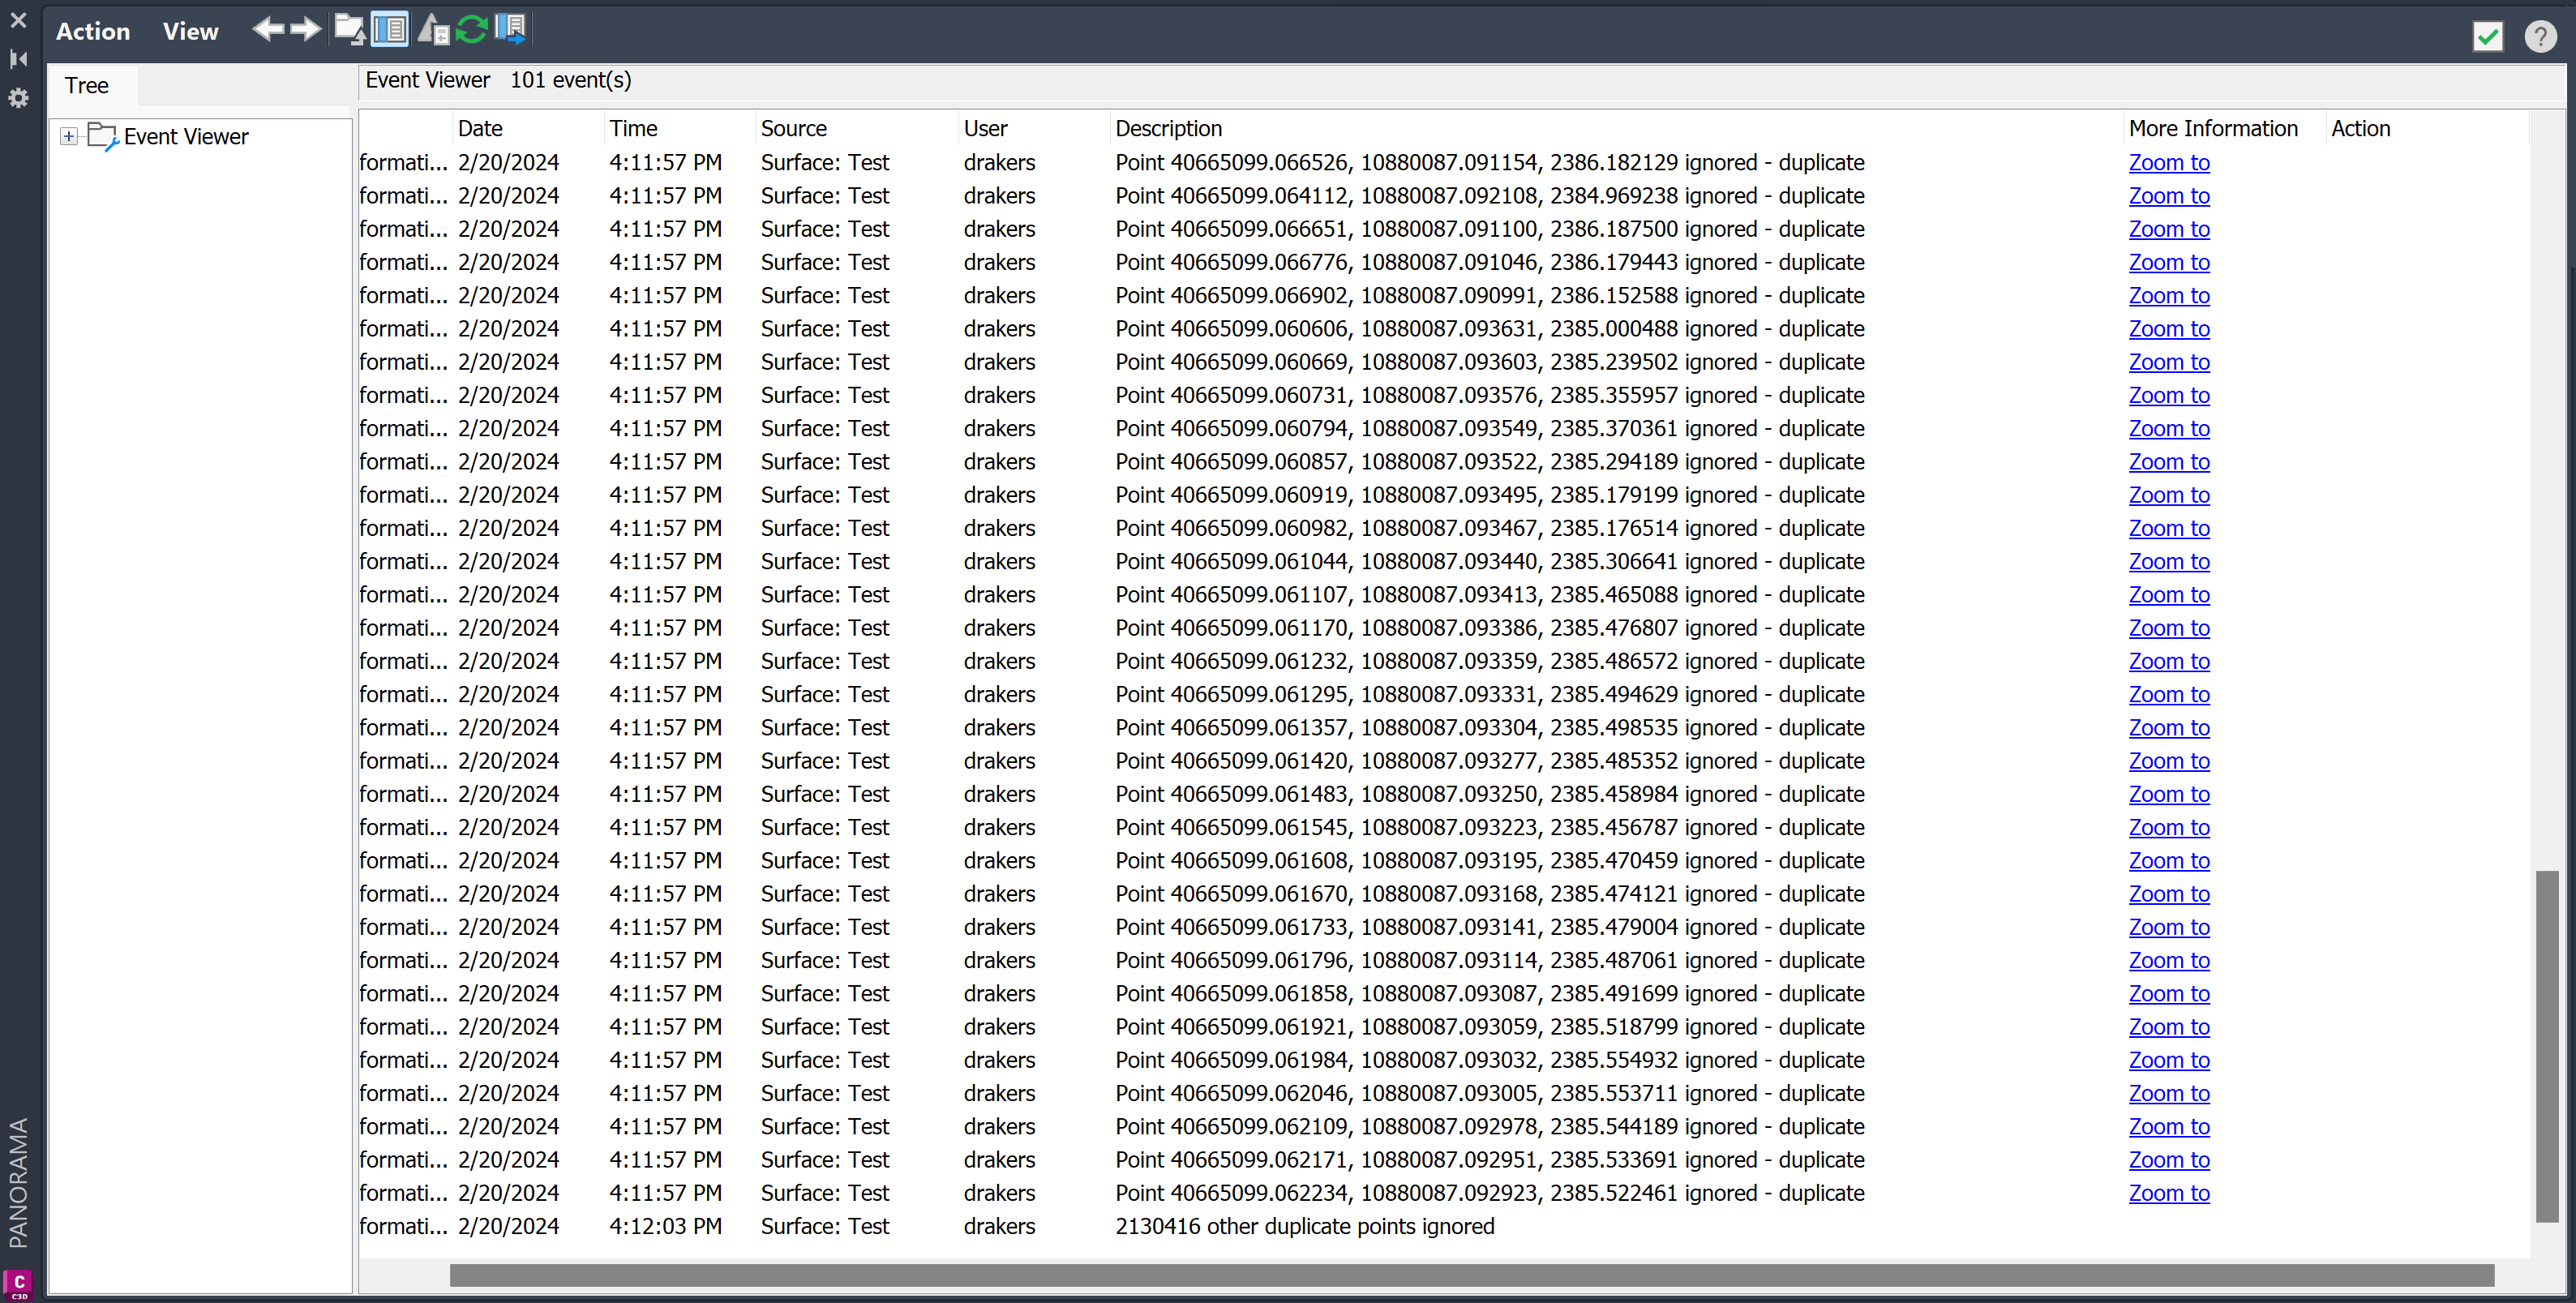The height and width of the screenshot is (1303, 2576).
Task: Toggle the Show/Hide tree pane icon
Action: [389, 30]
